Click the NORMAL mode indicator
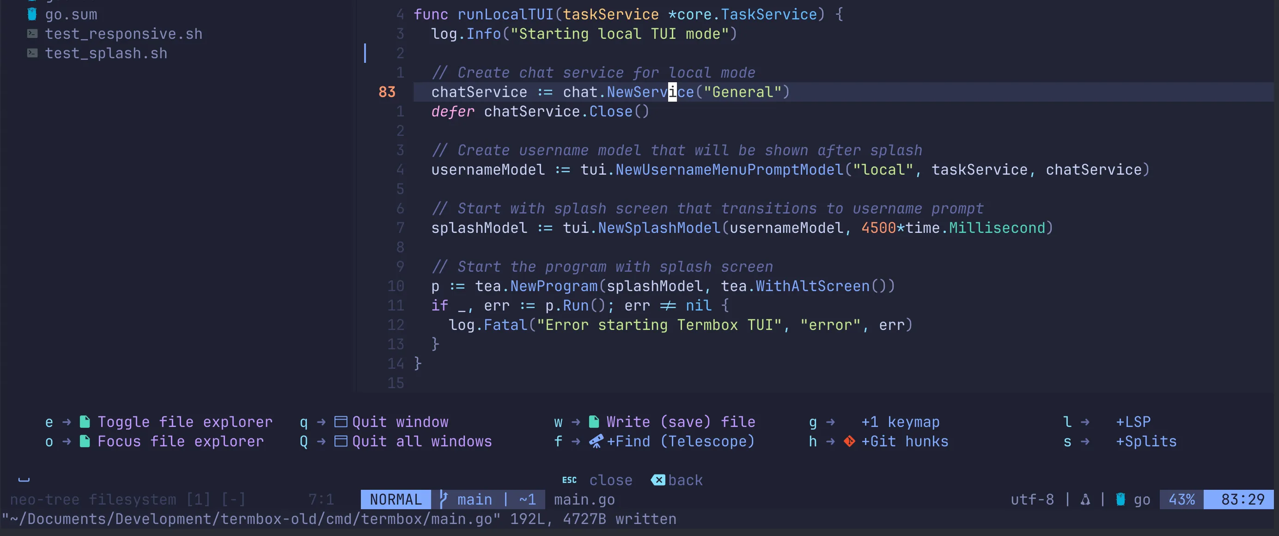1279x536 pixels. [396, 499]
